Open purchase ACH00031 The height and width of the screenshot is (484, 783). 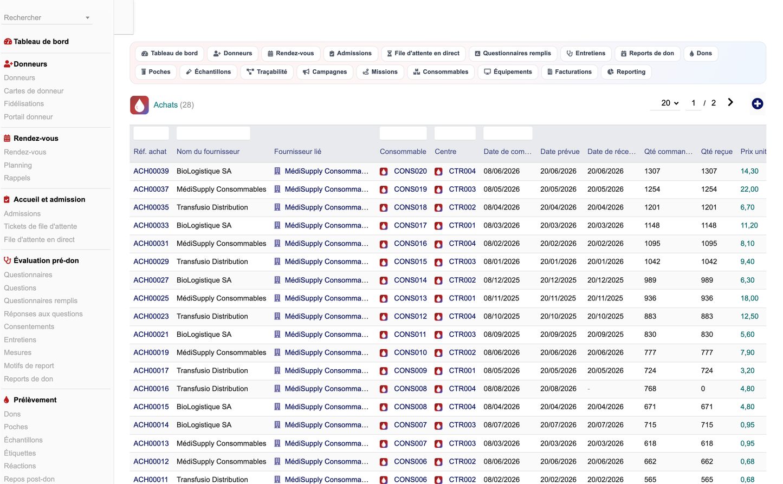tap(151, 244)
